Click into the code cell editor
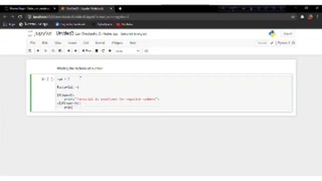 click(x=174, y=93)
